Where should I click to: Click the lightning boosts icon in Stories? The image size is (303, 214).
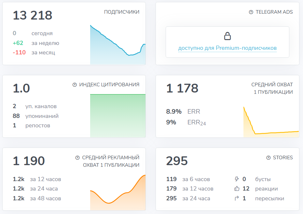[237, 179]
